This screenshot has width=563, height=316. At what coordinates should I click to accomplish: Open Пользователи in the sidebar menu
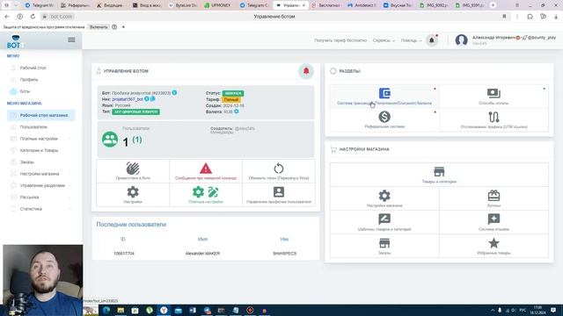point(33,126)
